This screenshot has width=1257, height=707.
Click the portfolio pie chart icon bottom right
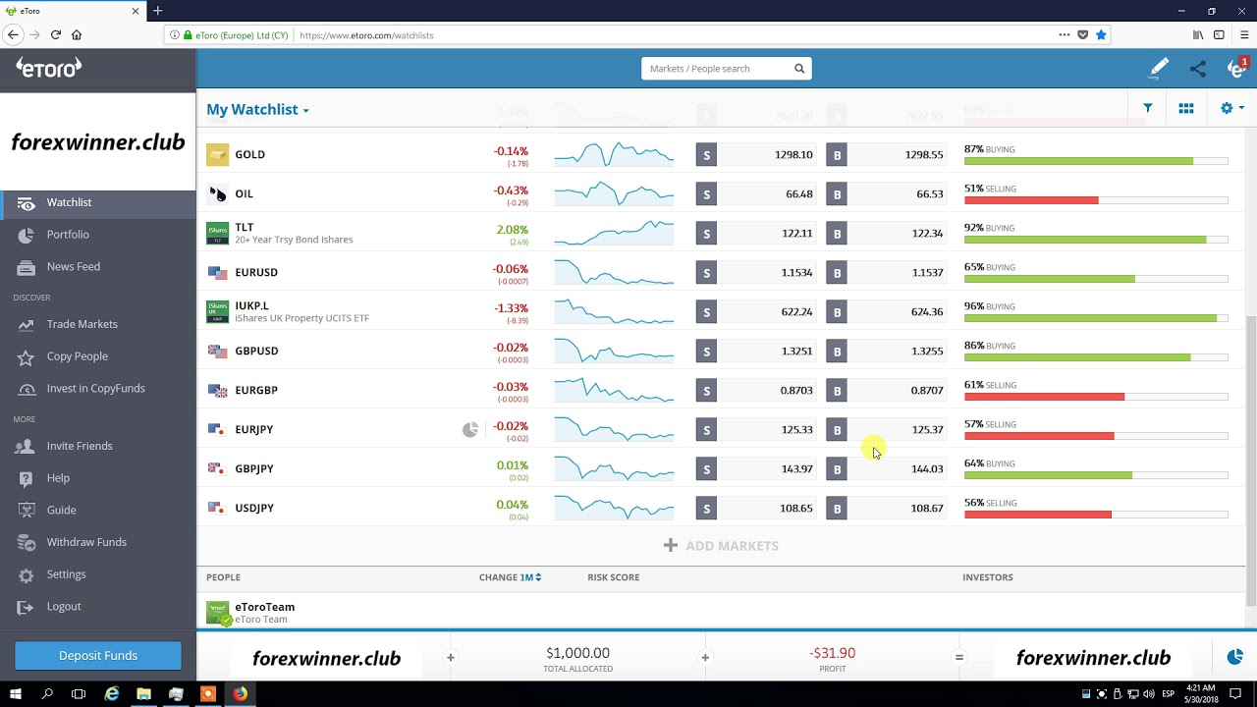tap(1235, 657)
